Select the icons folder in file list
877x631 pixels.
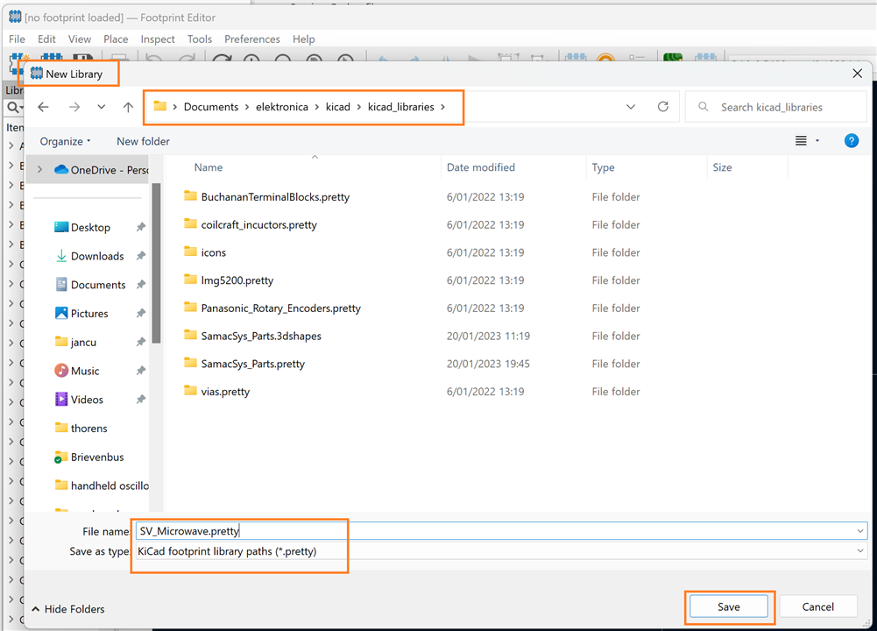click(x=205, y=252)
